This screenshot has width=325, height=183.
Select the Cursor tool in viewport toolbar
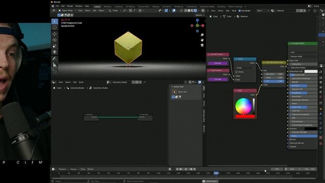pos(55,27)
